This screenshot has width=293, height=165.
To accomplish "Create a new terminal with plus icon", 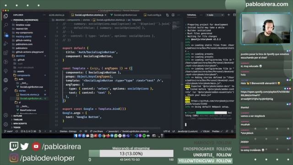I will tap(228, 15).
